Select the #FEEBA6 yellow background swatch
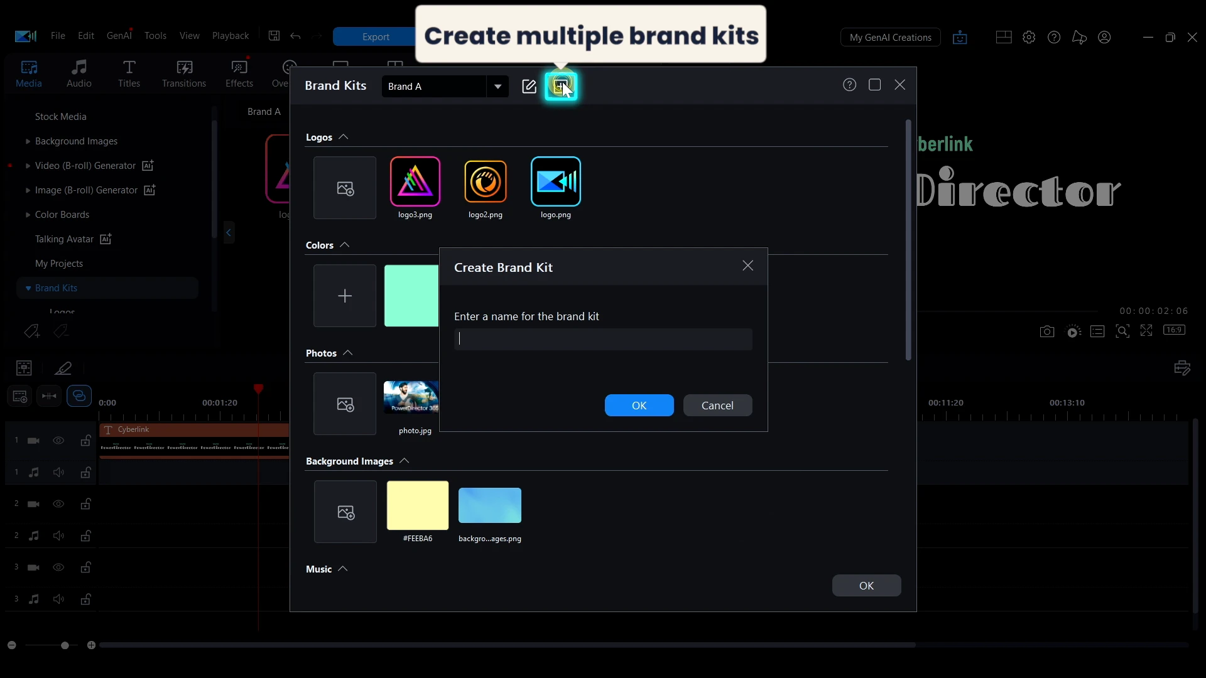The image size is (1206, 678). coord(418,505)
